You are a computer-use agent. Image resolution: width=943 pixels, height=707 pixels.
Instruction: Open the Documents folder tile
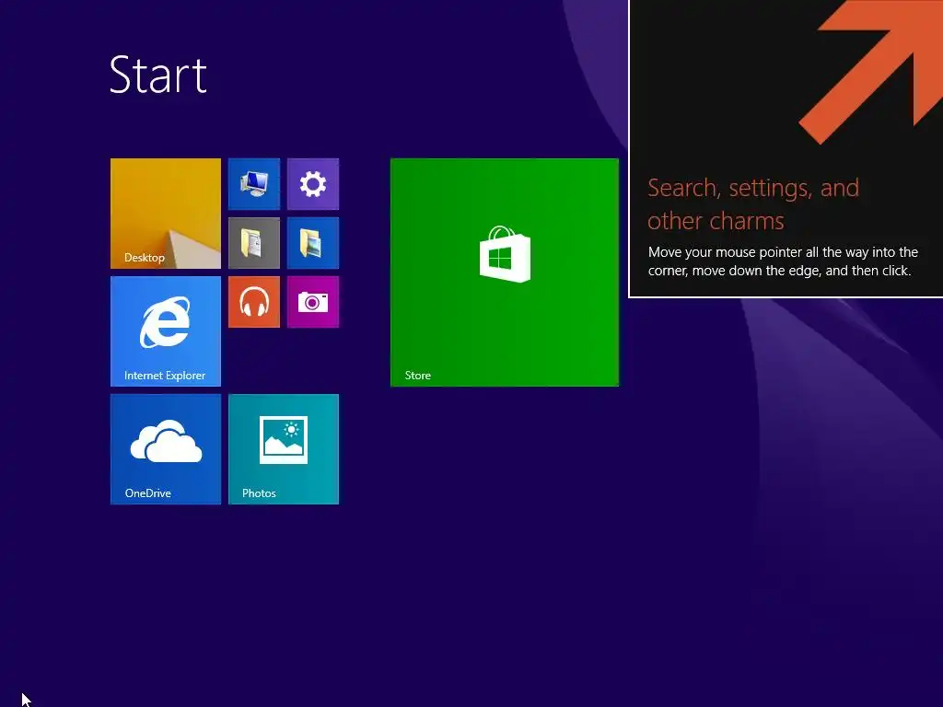coord(254,243)
